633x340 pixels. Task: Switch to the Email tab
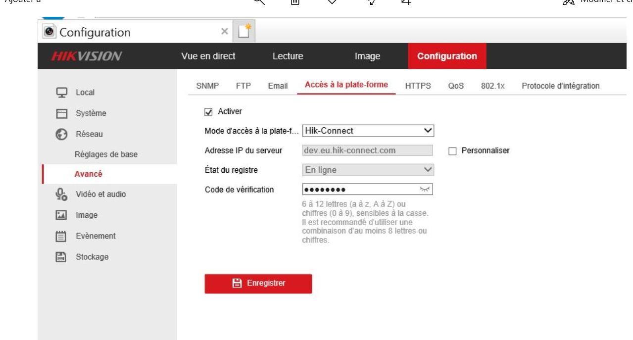tap(278, 86)
